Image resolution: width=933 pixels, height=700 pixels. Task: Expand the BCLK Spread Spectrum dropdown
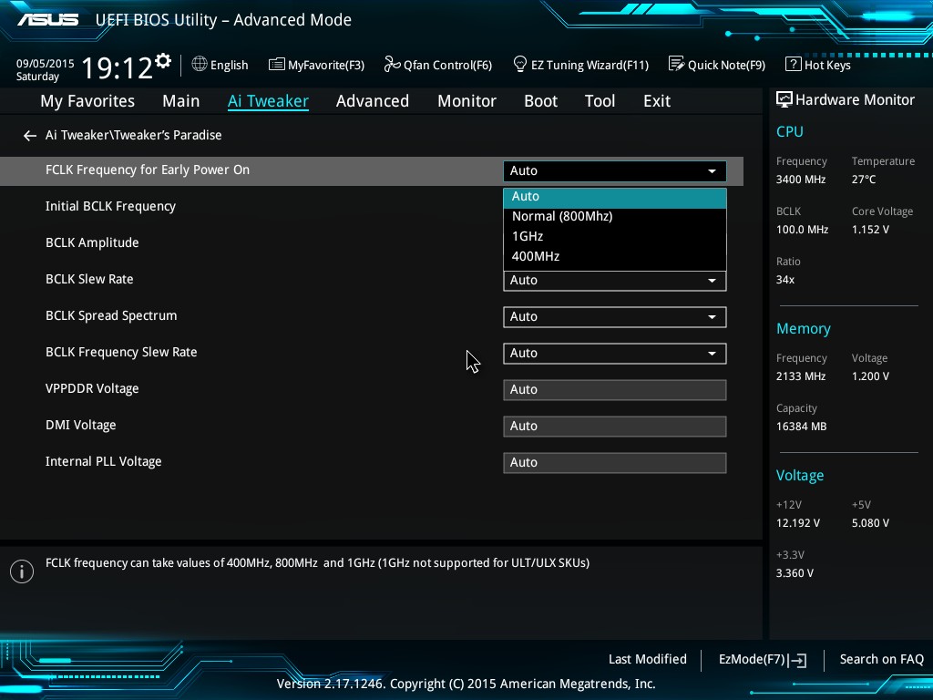coord(615,316)
